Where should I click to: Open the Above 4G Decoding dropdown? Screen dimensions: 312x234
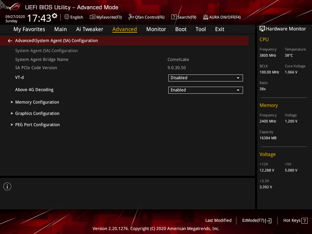coord(206,90)
